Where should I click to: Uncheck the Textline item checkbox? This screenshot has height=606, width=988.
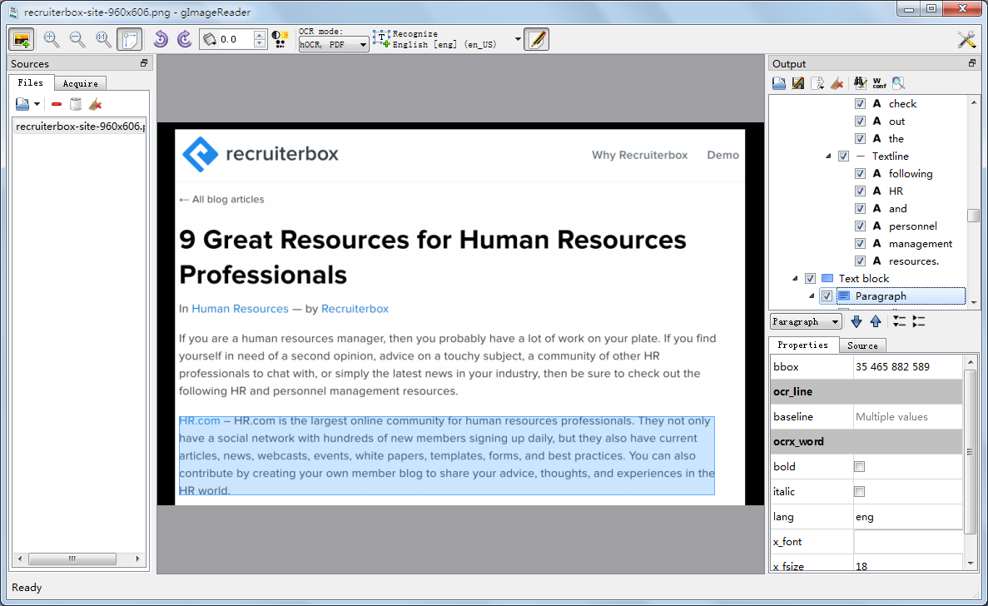pyautogui.click(x=844, y=156)
